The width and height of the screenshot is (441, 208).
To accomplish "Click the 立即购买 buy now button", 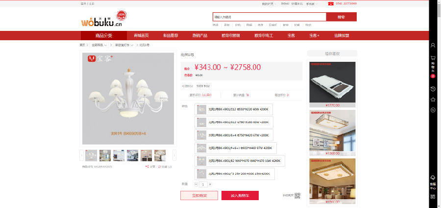I will tap(199, 196).
